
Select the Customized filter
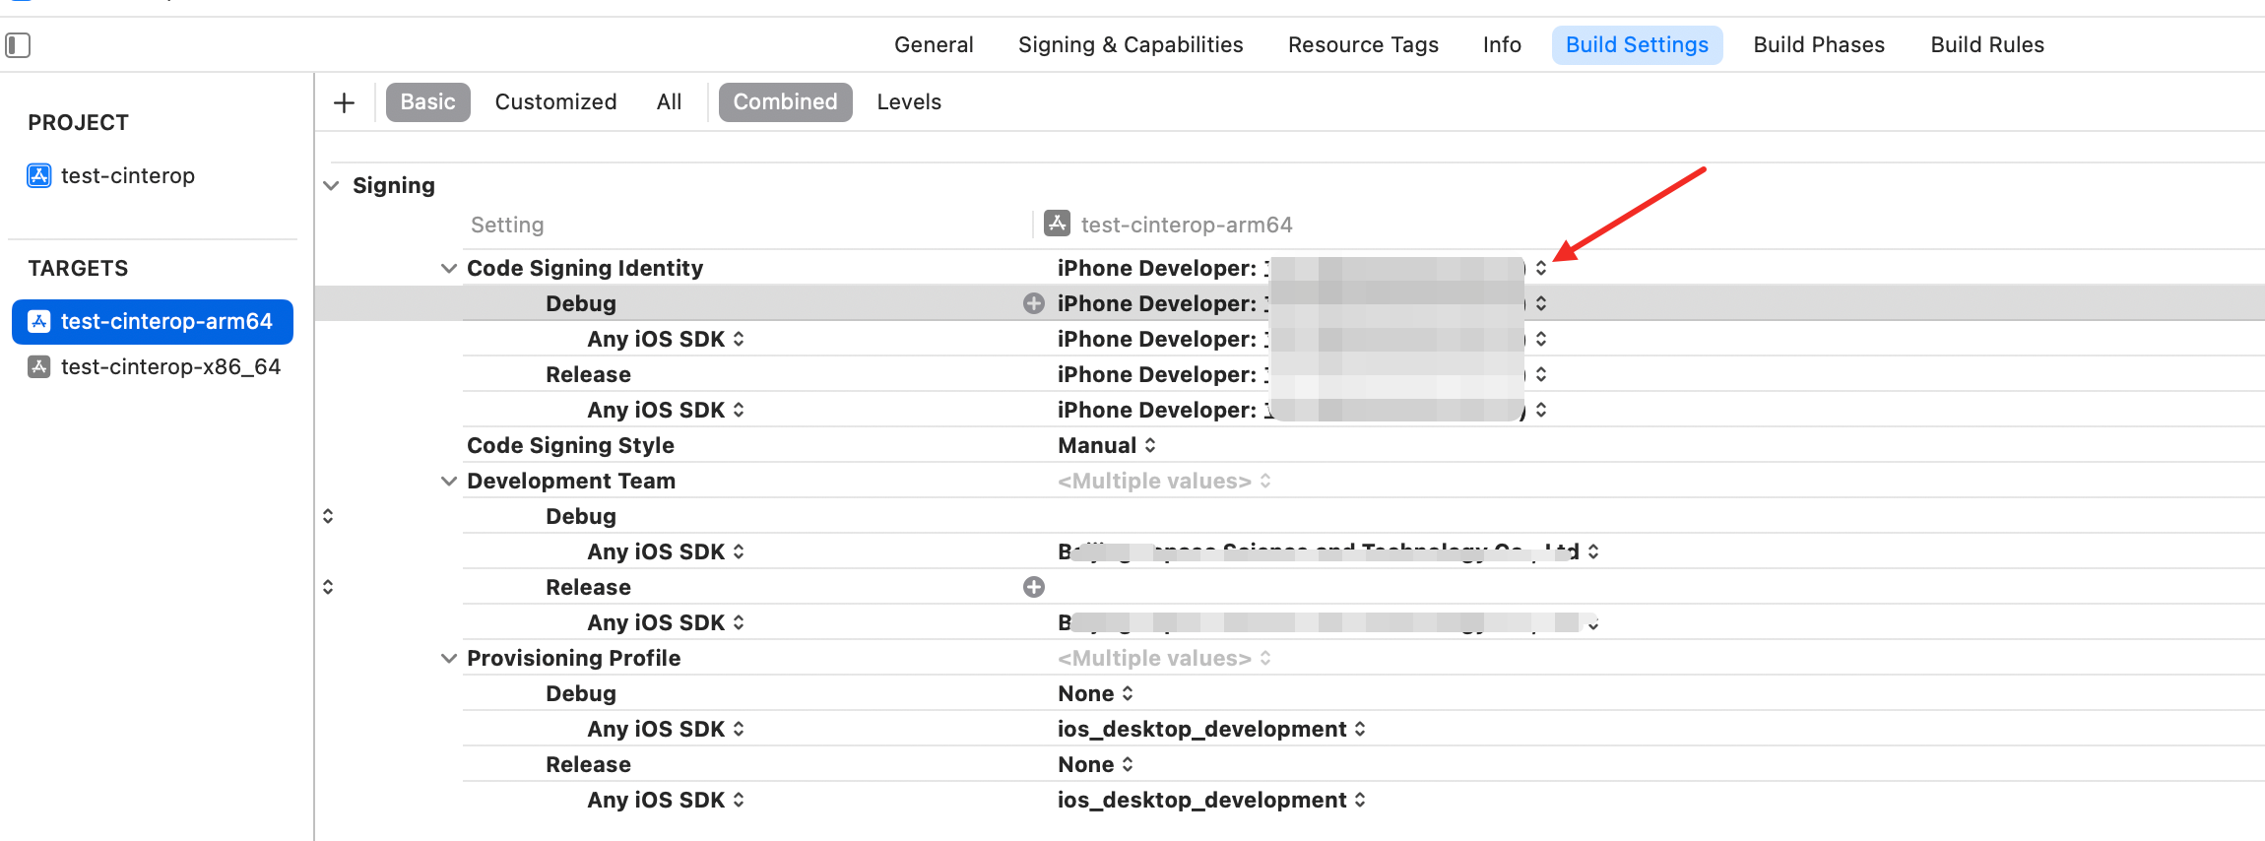click(x=555, y=102)
